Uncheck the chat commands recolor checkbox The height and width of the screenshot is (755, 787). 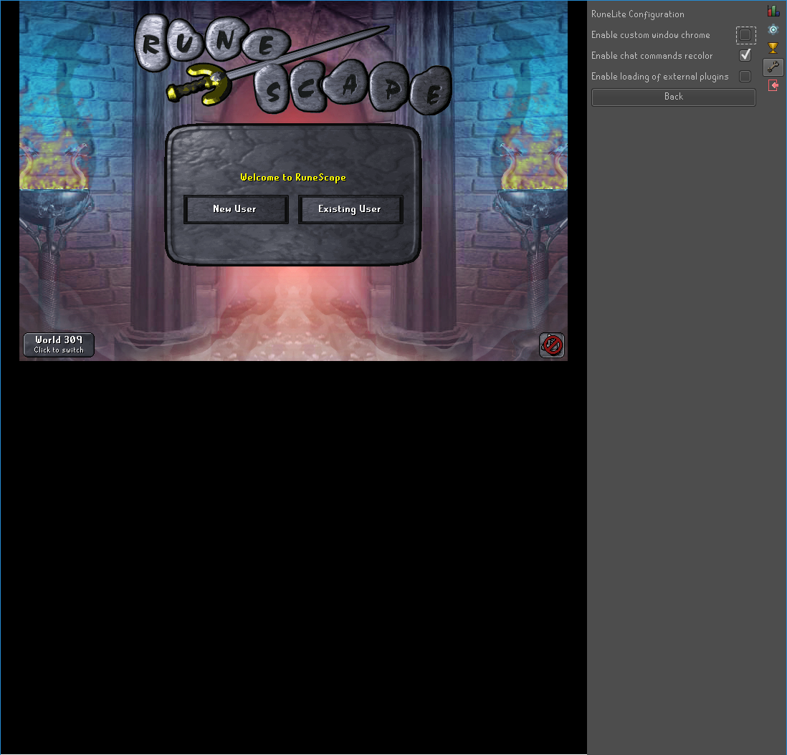pyautogui.click(x=745, y=56)
